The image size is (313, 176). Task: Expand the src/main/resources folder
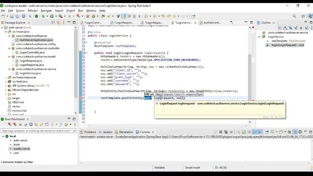point(5,77)
